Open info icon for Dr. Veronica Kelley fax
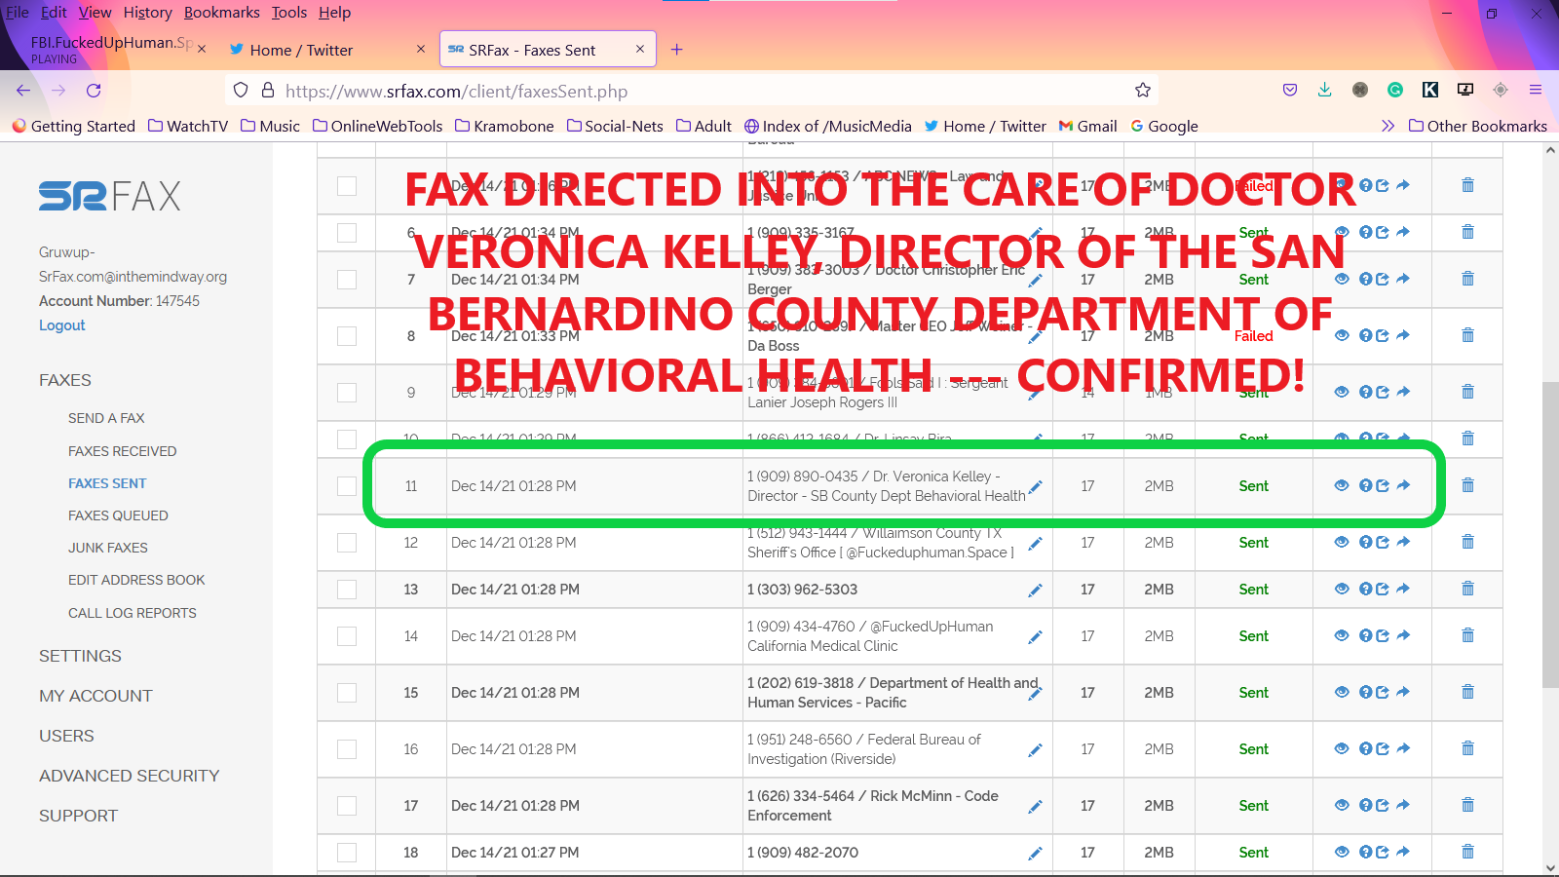 (1366, 485)
